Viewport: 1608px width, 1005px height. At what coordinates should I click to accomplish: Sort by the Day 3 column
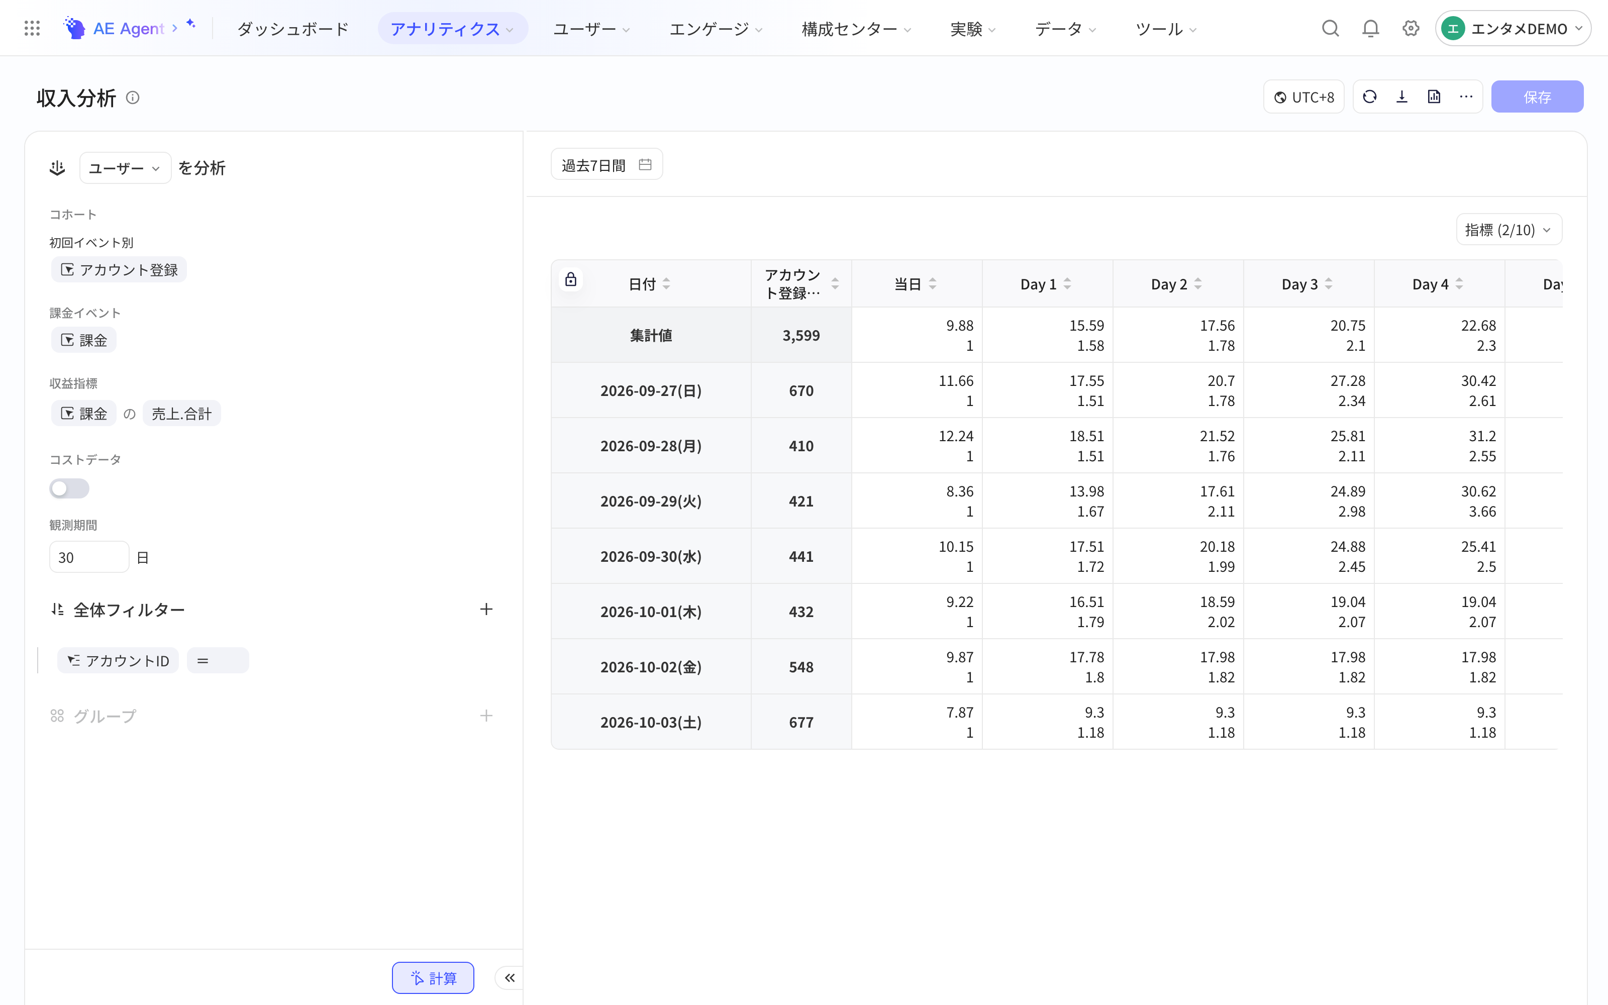(1328, 284)
